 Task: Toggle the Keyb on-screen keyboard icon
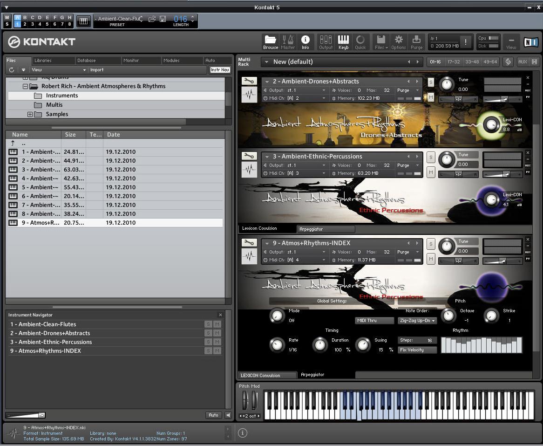[343, 42]
